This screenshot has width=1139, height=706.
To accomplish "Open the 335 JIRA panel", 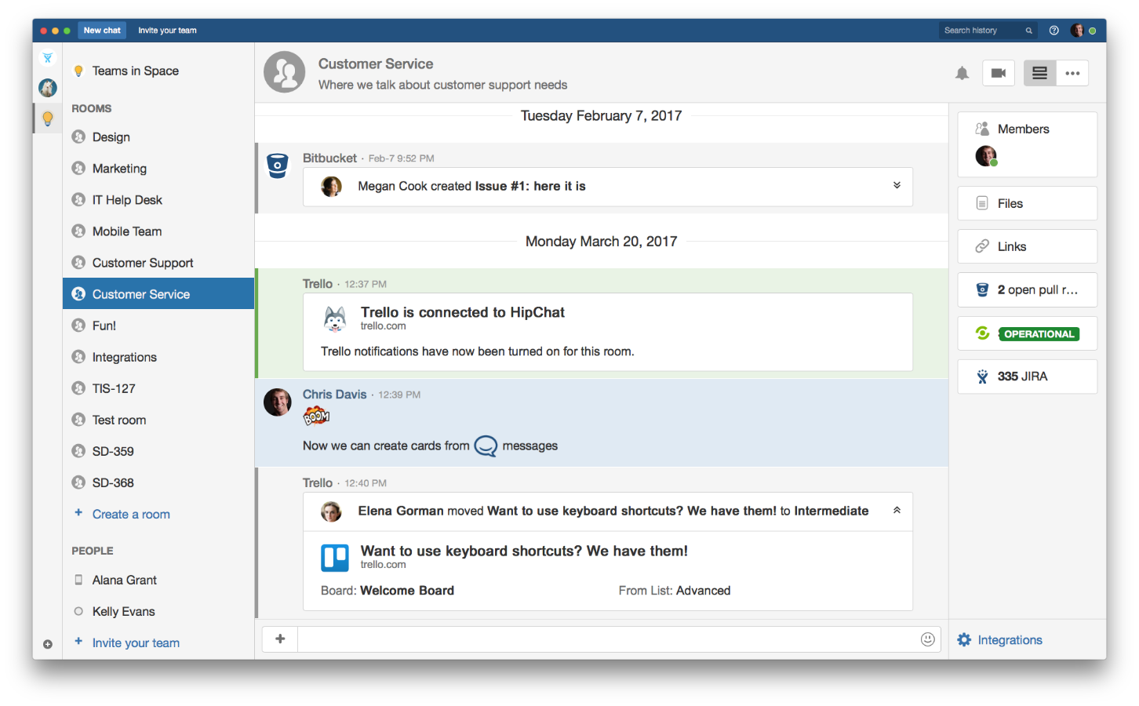I will coord(1026,377).
